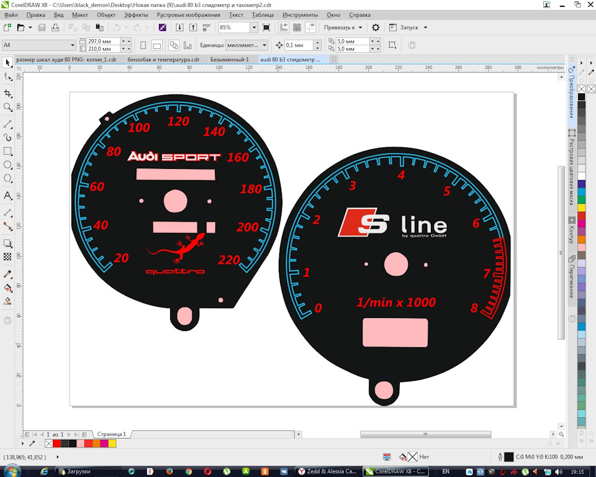Select the Rectangle tool
The width and height of the screenshot is (596, 477).
(x=7, y=151)
